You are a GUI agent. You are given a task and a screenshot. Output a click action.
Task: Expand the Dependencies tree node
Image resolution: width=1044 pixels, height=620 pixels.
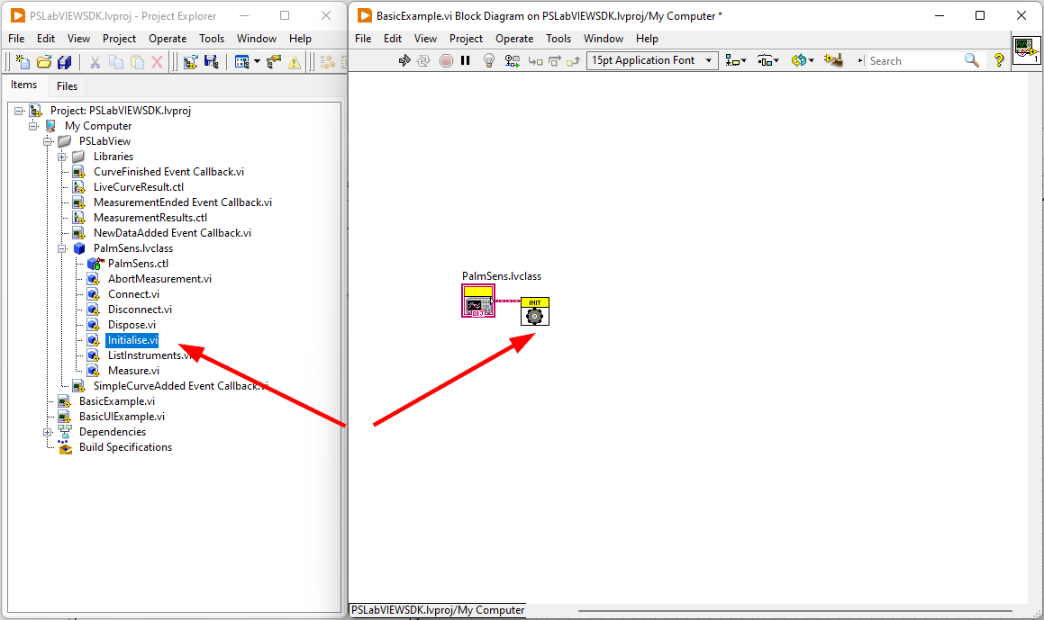[48, 432]
